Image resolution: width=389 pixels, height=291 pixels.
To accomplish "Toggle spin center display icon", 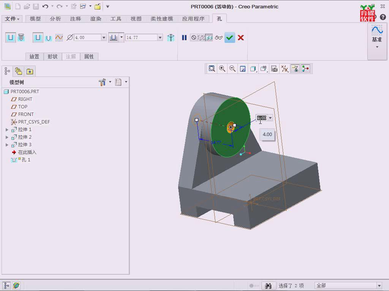I will [305, 69].
